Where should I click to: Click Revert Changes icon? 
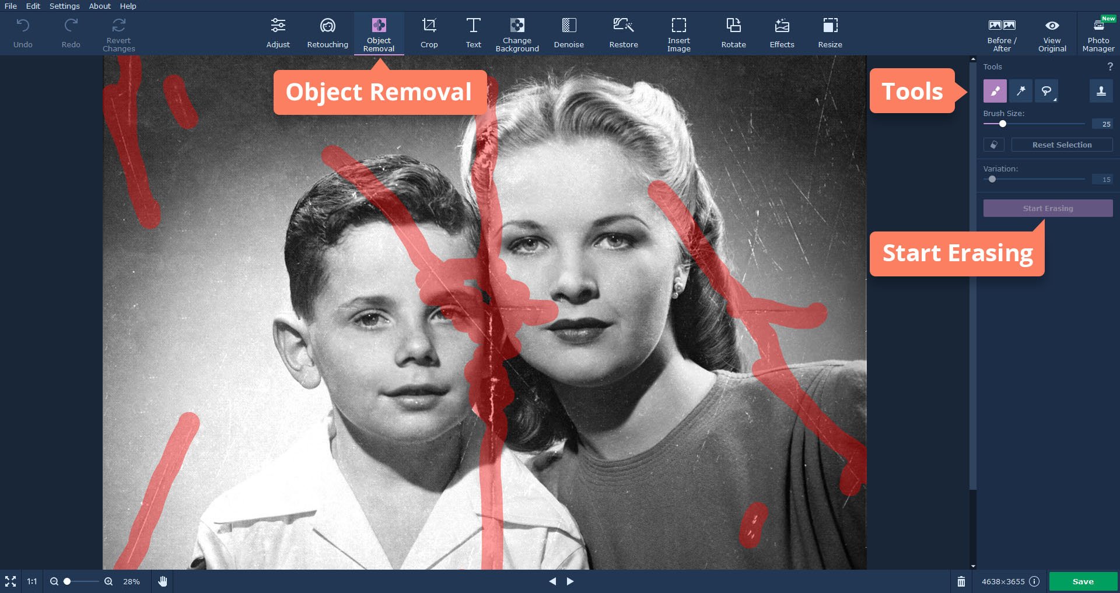119,25
